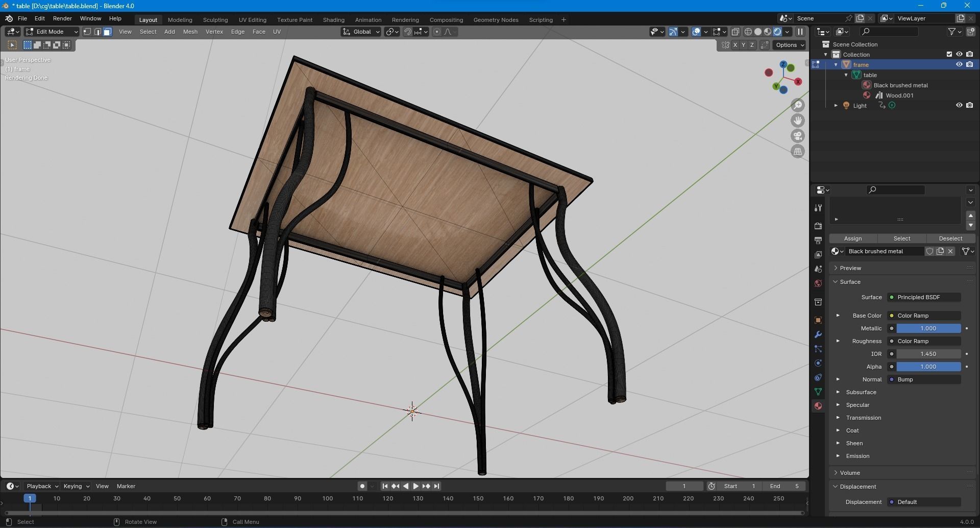
Task: Select rendered viewport shading
Action: 777,32
